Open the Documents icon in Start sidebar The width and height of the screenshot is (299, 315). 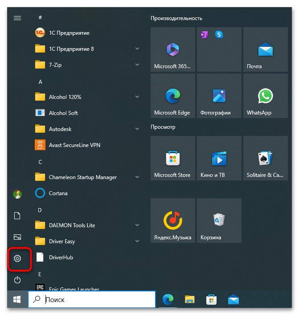pos(17,216)
